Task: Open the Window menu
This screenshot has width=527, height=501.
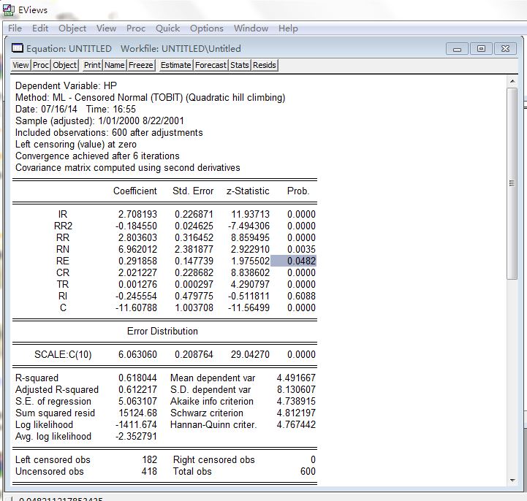Action: pyautogui.click(x=251, y=28)
